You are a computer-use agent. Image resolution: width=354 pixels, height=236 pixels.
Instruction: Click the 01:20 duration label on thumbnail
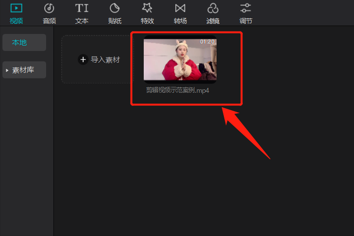[207, 42]
